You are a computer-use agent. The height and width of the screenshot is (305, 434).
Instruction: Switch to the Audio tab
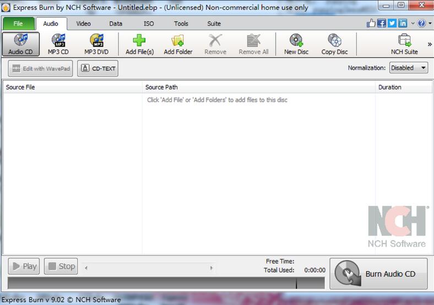(51, 24)
